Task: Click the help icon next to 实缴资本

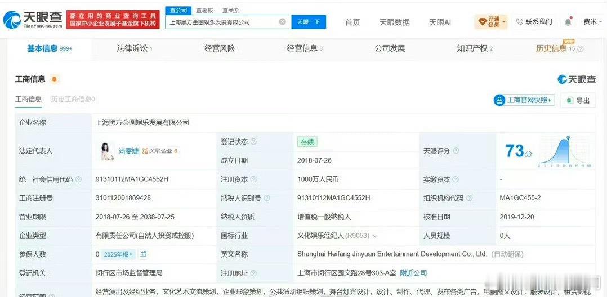Action: [456, 179]
